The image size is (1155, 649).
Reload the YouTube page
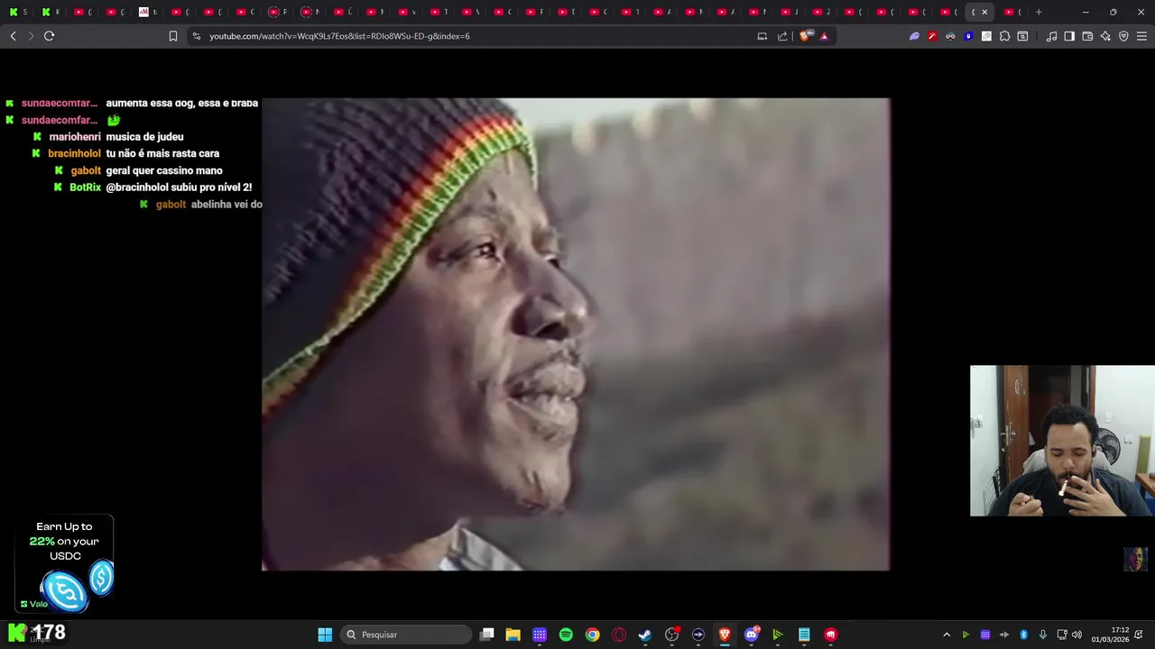click(49, 36)
